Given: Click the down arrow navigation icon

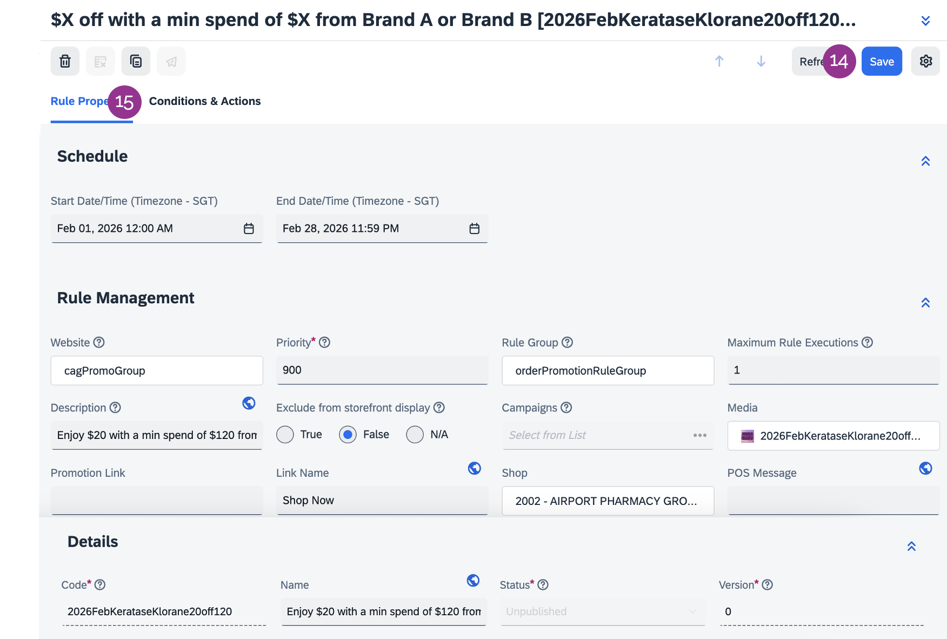Looking at the screenshot, I should (761, 61).
